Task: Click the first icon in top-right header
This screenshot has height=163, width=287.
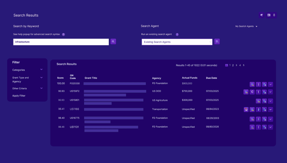Action: point(262,15)
